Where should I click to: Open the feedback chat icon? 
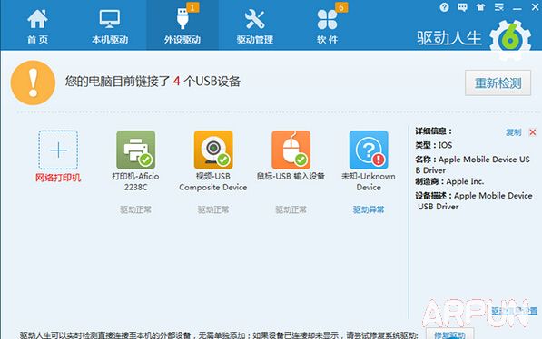462,7
